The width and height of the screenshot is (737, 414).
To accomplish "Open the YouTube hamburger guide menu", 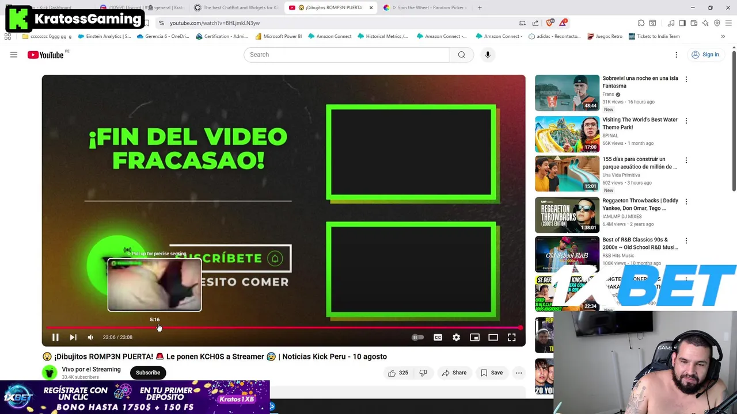I will coord(14,55).
